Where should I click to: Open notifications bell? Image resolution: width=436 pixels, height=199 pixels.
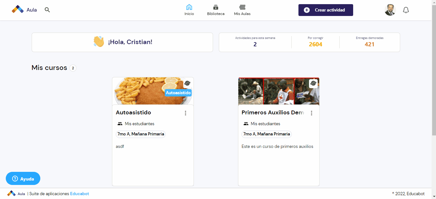tap(406, 10)
